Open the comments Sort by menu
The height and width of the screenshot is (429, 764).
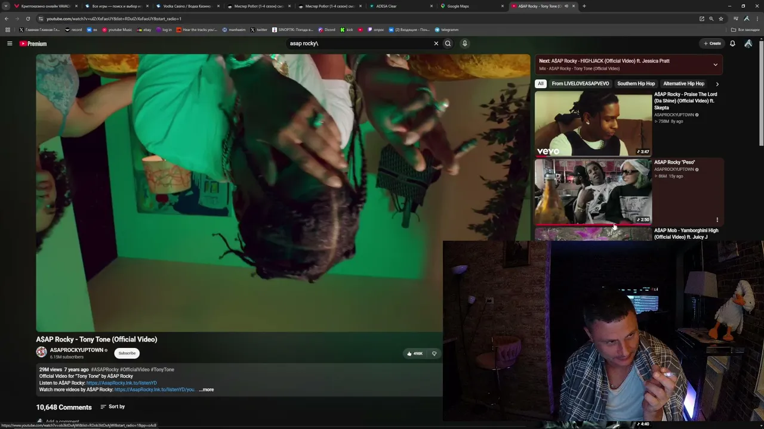(112, 407)
